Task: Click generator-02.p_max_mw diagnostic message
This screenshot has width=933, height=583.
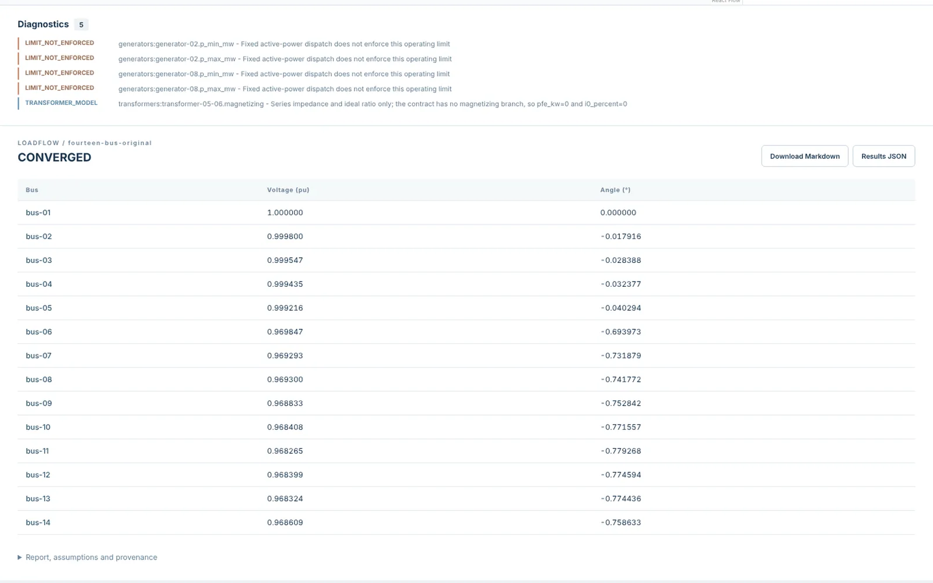Action: click(x=285, y=59)
